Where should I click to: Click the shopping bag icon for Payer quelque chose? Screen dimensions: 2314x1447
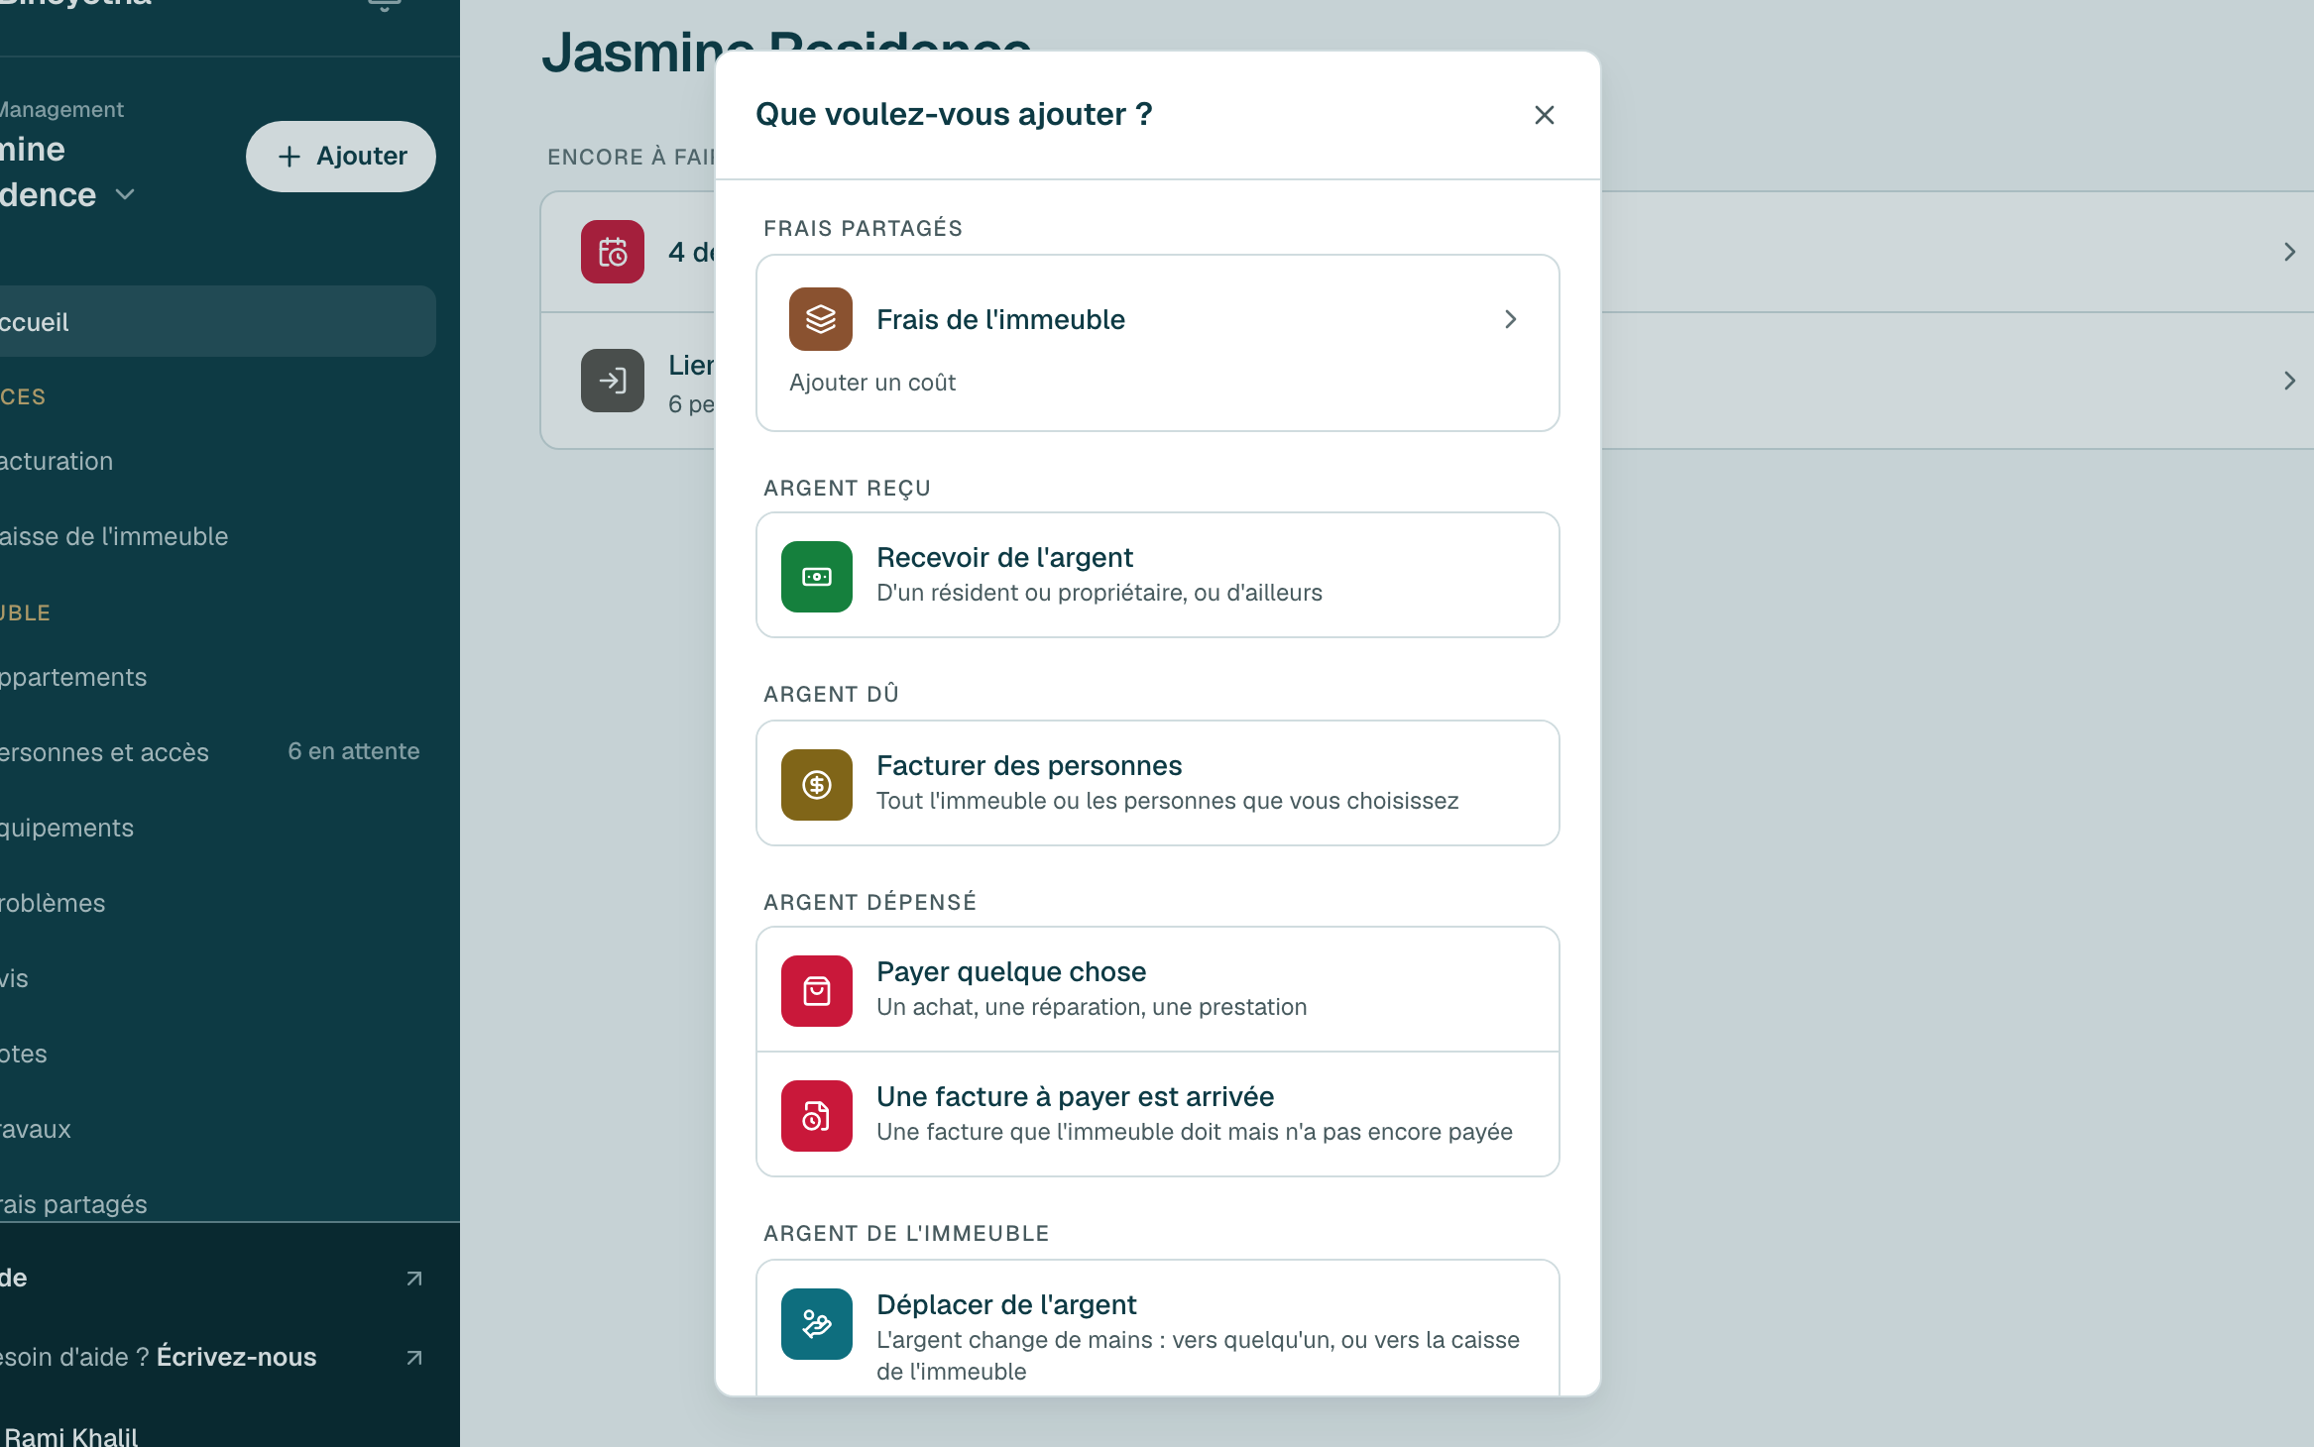point(817,991)
